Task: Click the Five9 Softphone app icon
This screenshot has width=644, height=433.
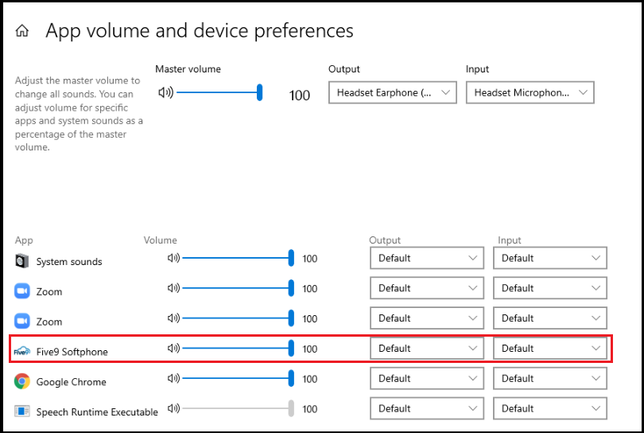Action: point(21,352)
